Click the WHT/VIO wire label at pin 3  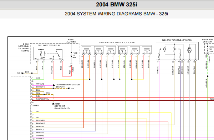(40, 84)
